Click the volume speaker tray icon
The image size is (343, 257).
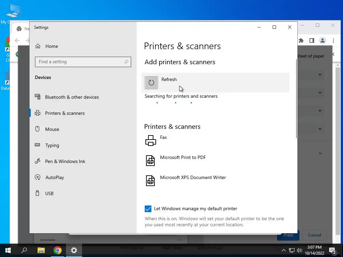point(299,250)
